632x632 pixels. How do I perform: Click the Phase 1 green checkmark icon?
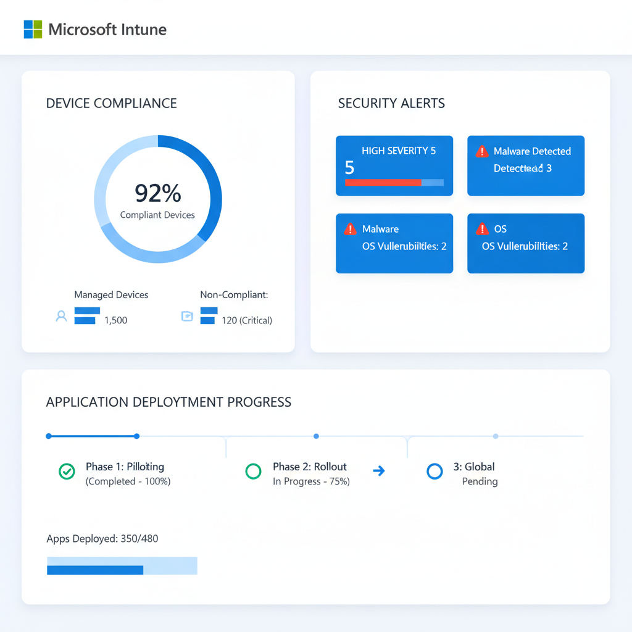click(x=67, y=471)
